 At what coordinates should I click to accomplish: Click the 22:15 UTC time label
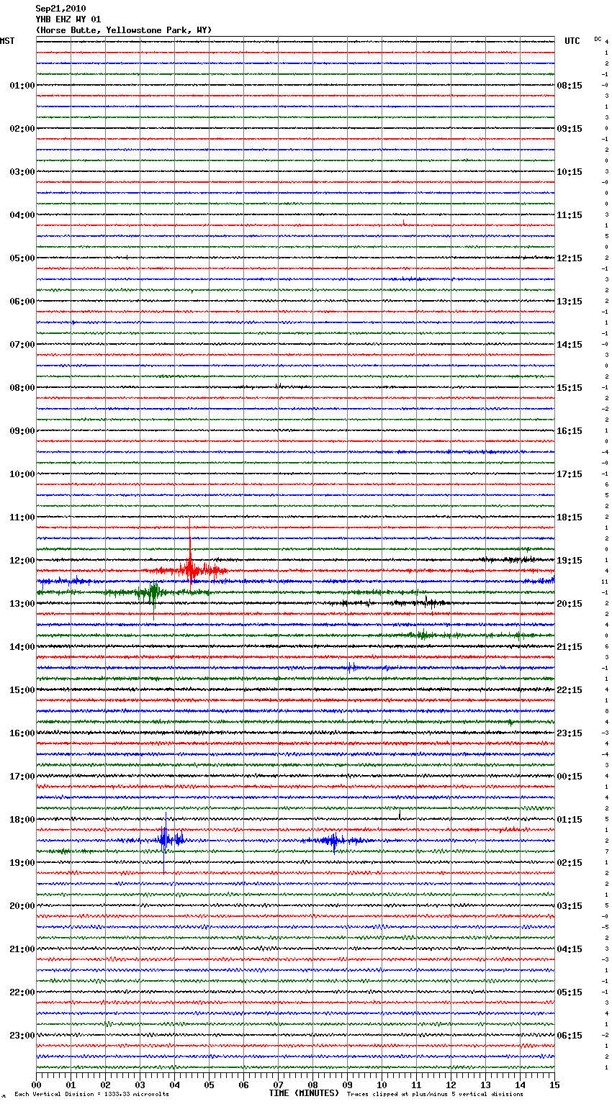570,690
